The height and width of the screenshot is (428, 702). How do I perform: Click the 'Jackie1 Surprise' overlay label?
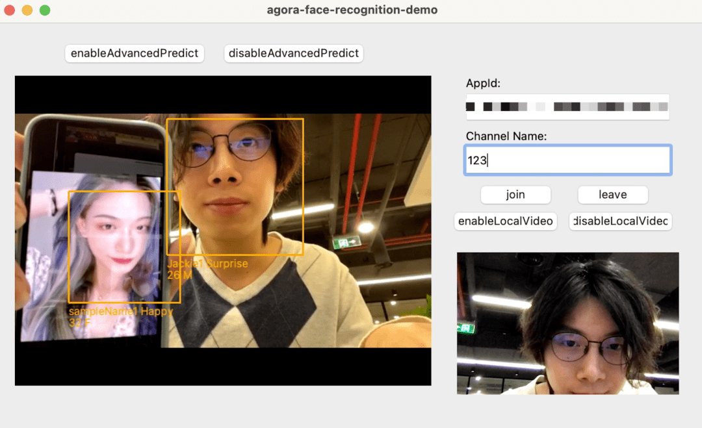pos(208,264)
